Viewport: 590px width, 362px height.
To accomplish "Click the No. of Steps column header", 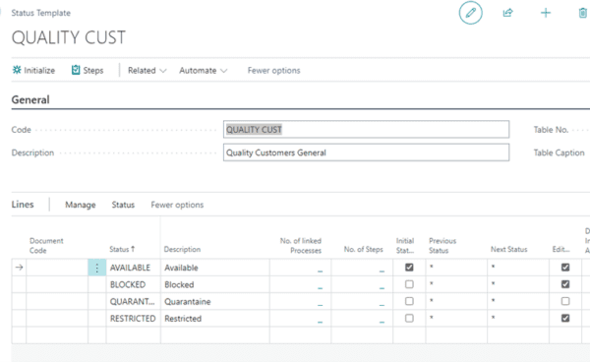I will point(363,249).
